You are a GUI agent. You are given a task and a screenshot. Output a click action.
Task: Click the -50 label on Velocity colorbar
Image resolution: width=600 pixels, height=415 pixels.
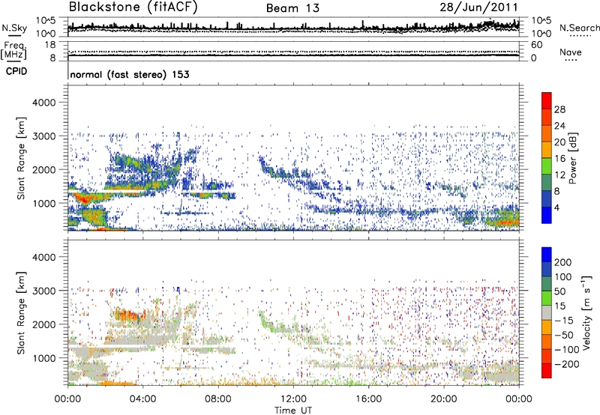[x=564, y=335]
